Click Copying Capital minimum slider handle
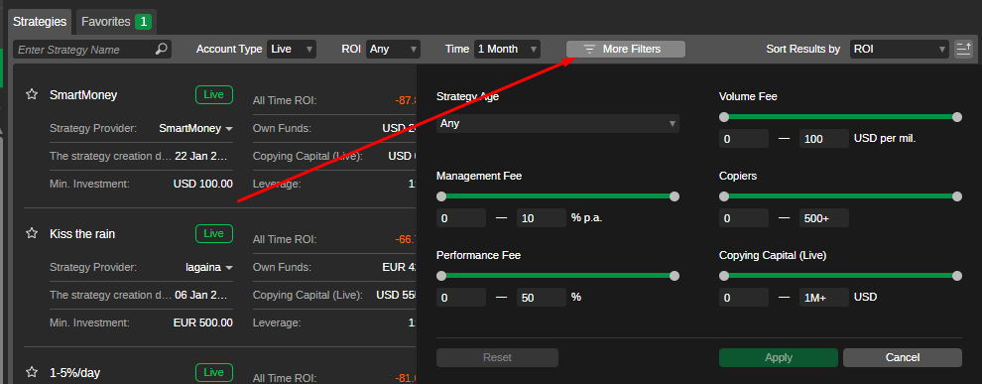The height and width of the screenshot is (384, 982). tap(724, 276)
